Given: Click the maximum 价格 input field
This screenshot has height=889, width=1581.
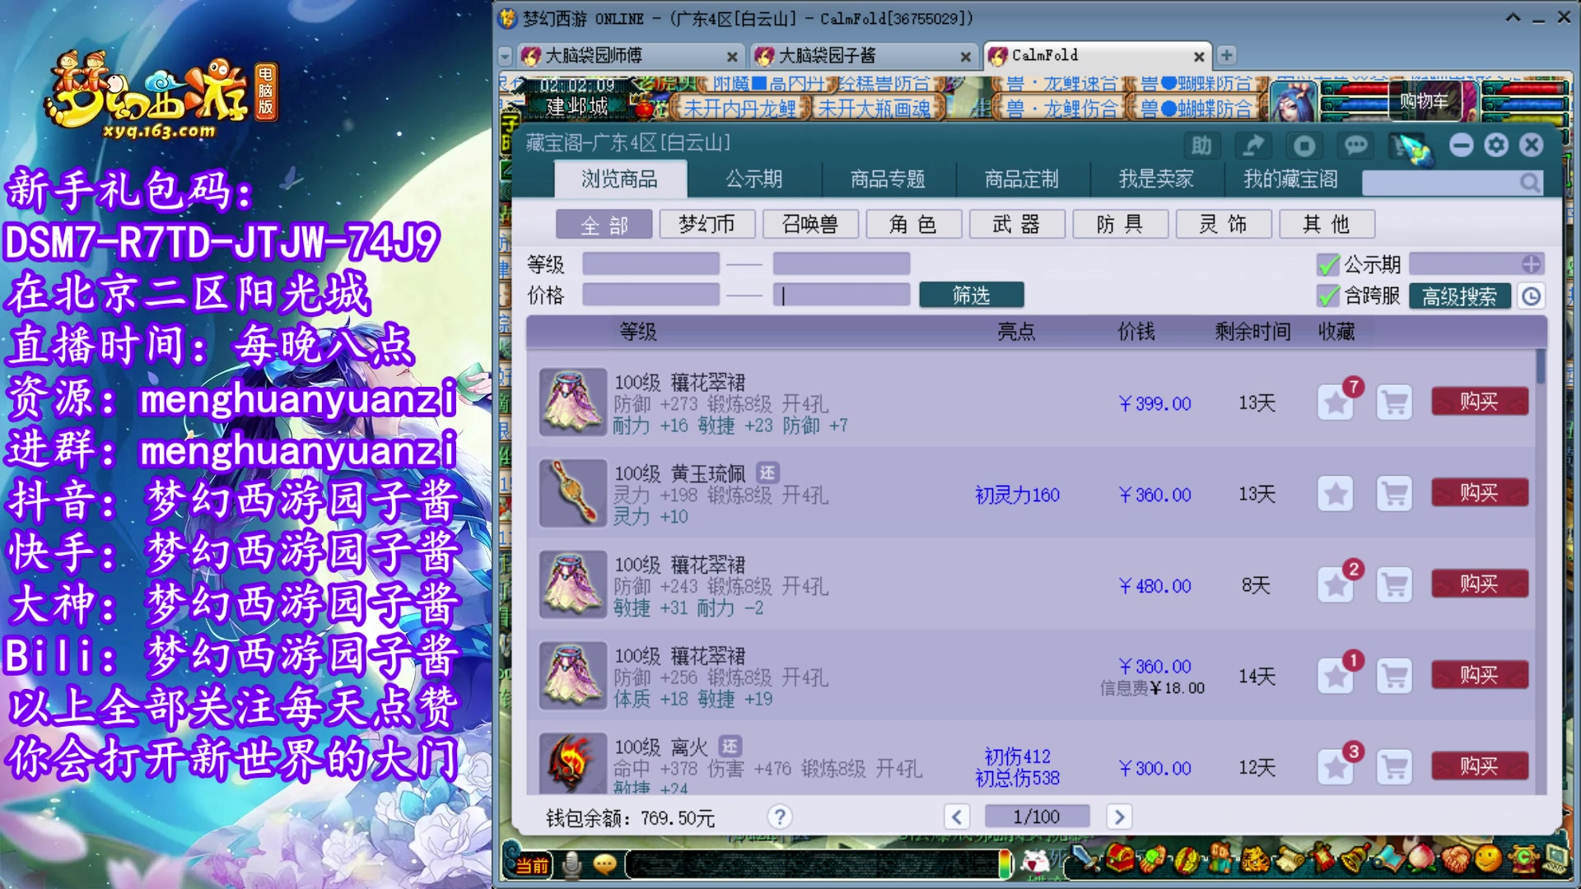Looking at the screenshot, I should pyautogui.click(x=841, y=295).
